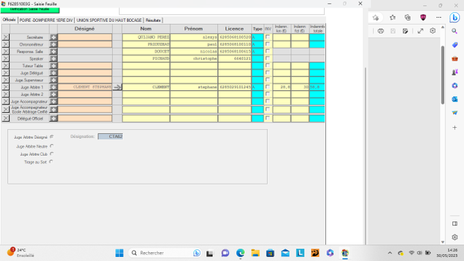Show hidden system tray icons chevron
Viewport: 464px width, 261px height.
point(390,253)
